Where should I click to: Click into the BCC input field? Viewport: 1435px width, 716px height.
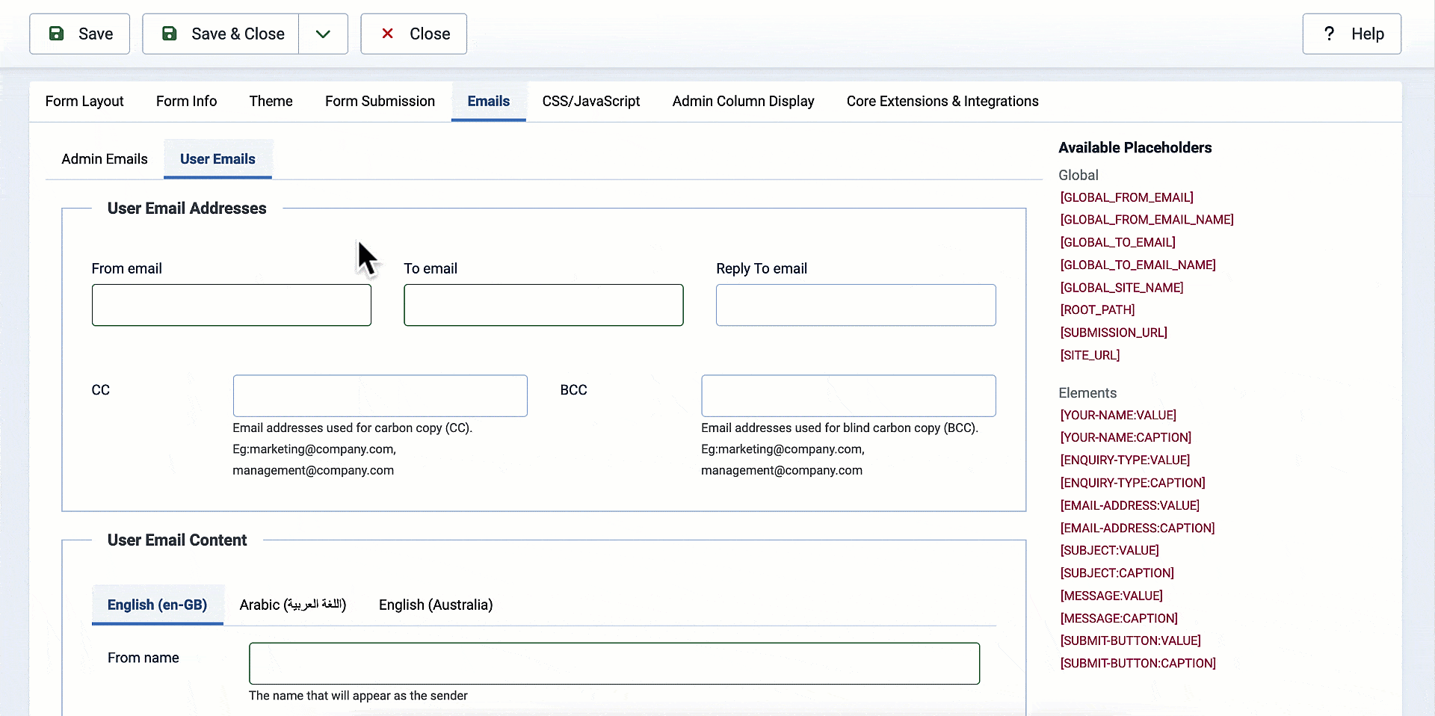pyautogui.click(x=848, y=395)
